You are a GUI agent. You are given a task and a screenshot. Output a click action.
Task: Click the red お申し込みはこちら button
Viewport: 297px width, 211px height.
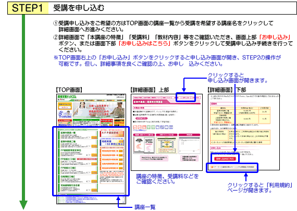point(225,159)
